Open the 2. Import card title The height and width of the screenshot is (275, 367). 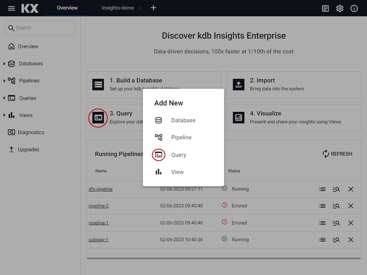[262, 80]
